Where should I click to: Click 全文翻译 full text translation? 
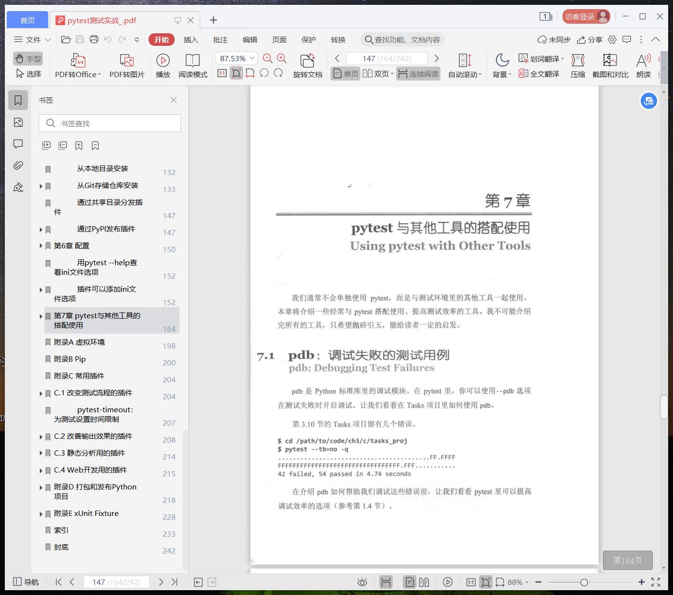[539, 74]
